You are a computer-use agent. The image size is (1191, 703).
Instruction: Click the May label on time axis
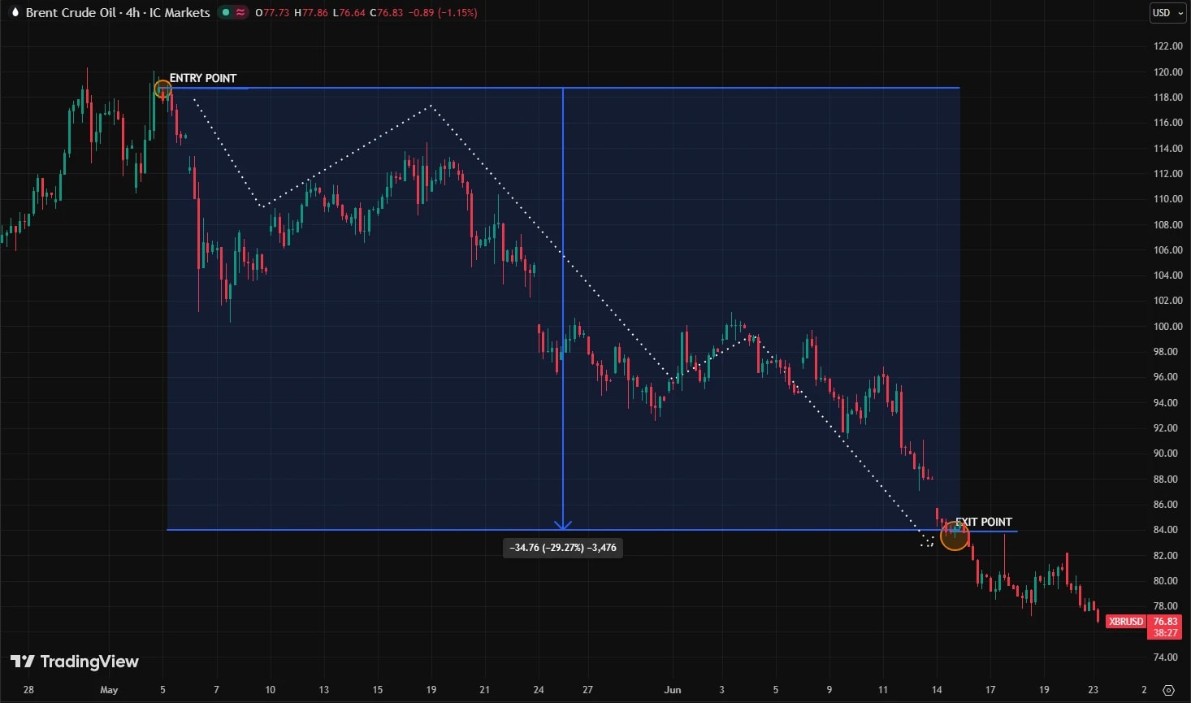[109, 689]
